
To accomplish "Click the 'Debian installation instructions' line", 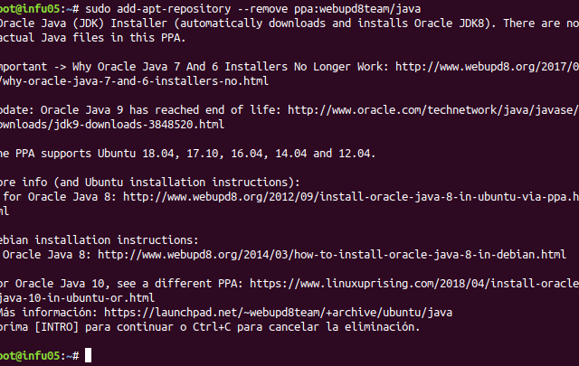I will 99,240.
